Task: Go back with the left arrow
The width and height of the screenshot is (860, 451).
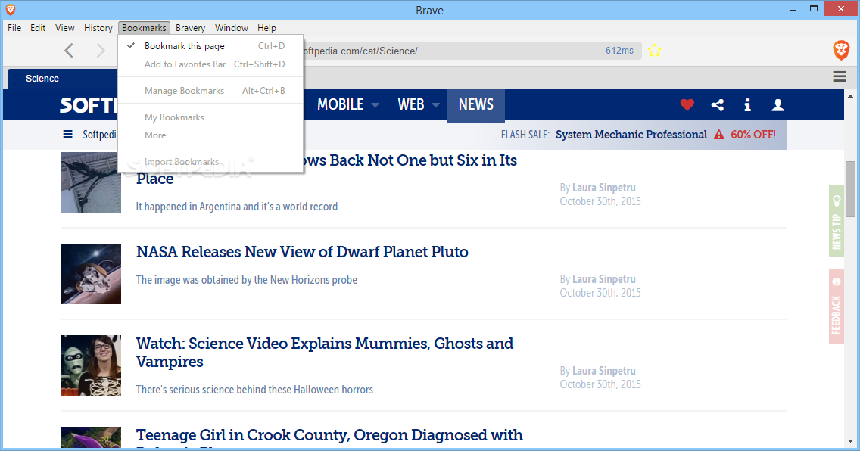Action: [69, 51]
